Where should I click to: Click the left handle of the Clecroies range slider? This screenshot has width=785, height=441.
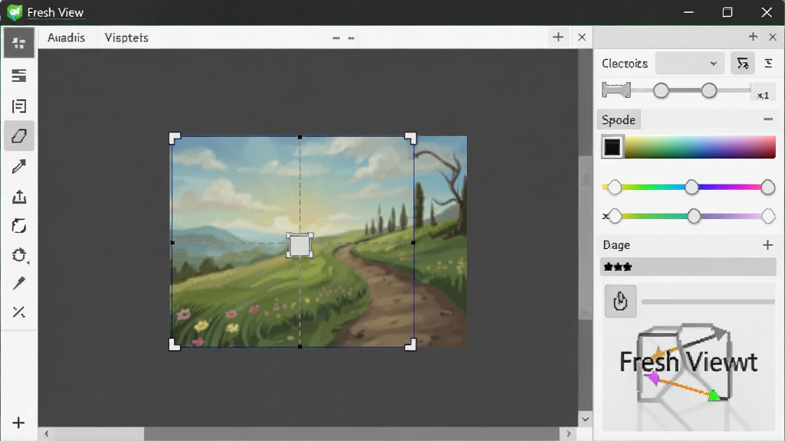click(x=661, y=90)
